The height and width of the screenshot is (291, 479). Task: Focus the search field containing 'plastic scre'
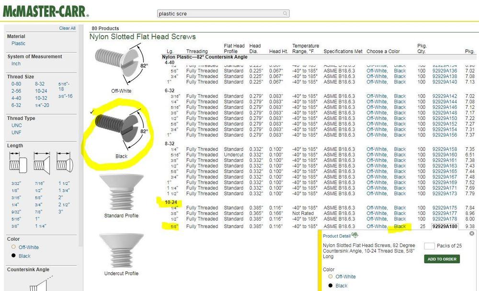click(x=223, y=13)
